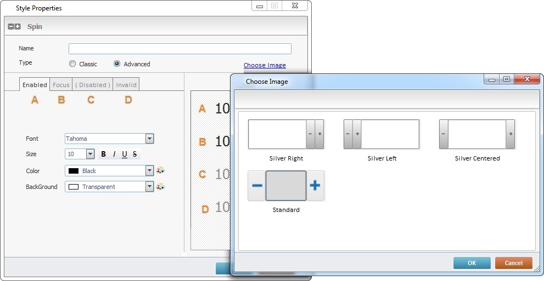544x281 pixels.
Task: Collapse all sections using minus icon
Action: tap(11, 26)
